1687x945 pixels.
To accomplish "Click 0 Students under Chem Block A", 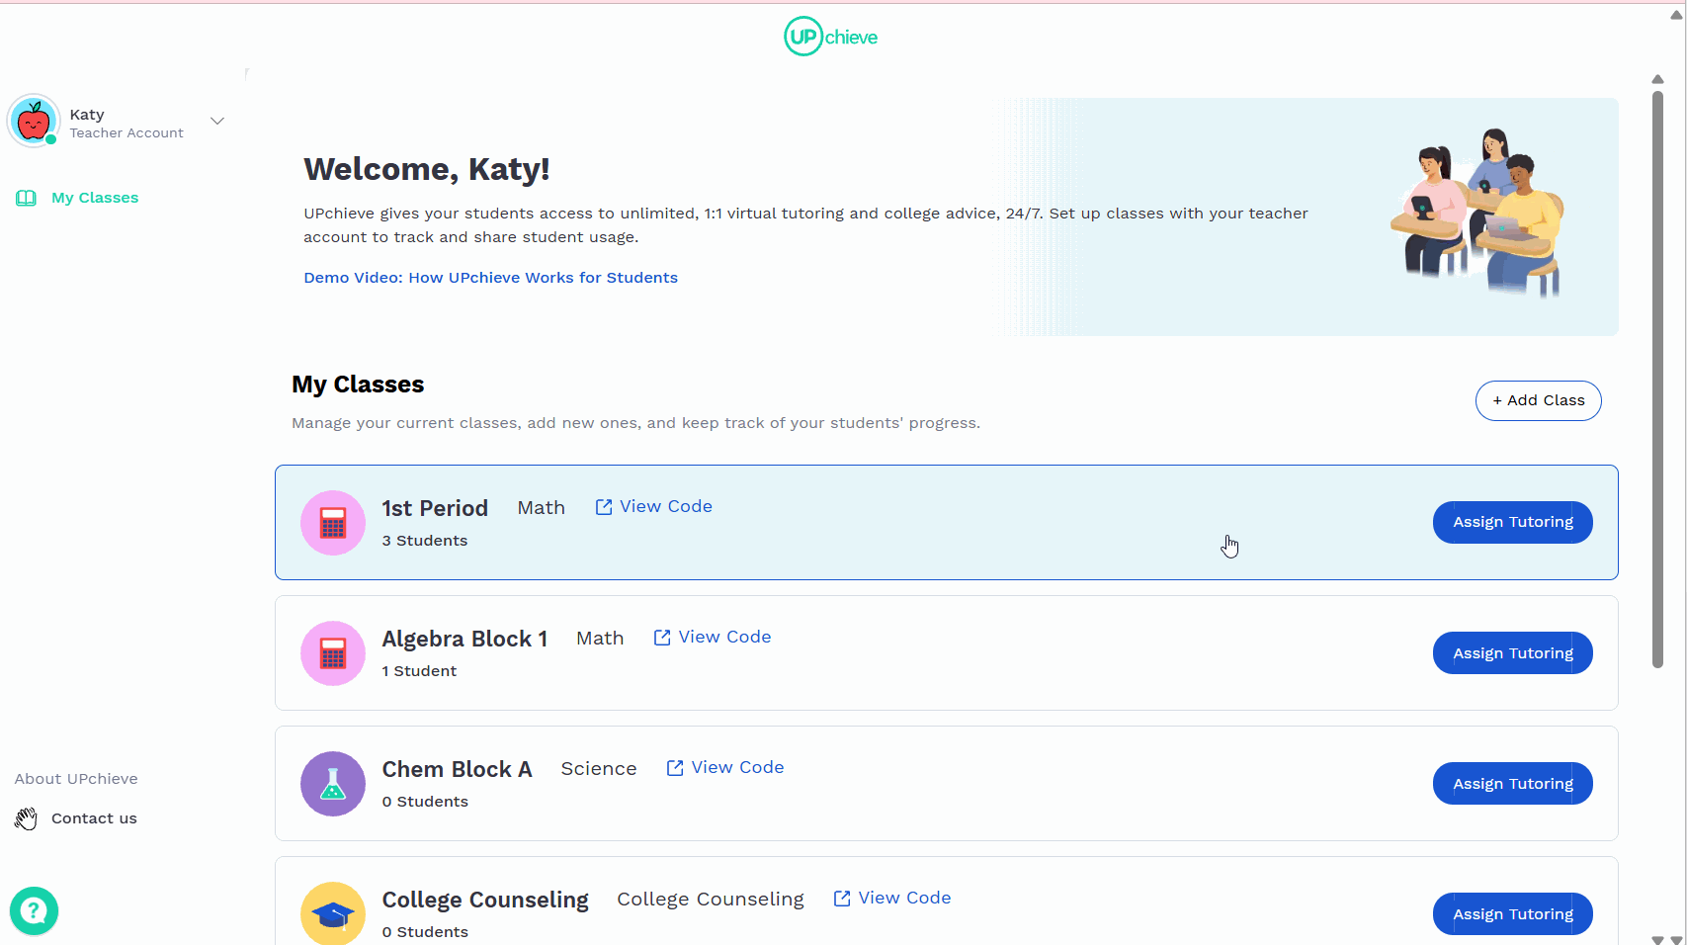I will [425, 802].
